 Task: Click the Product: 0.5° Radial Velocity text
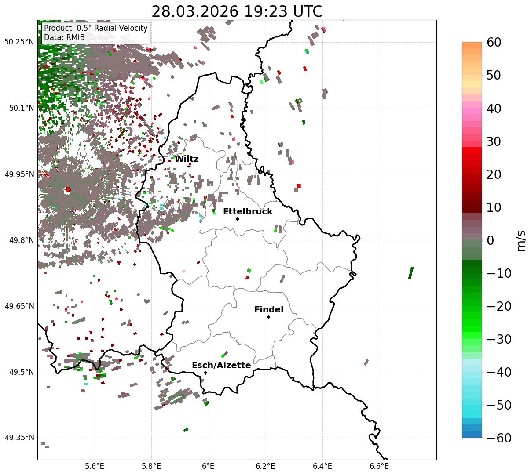tap(96, 28)
